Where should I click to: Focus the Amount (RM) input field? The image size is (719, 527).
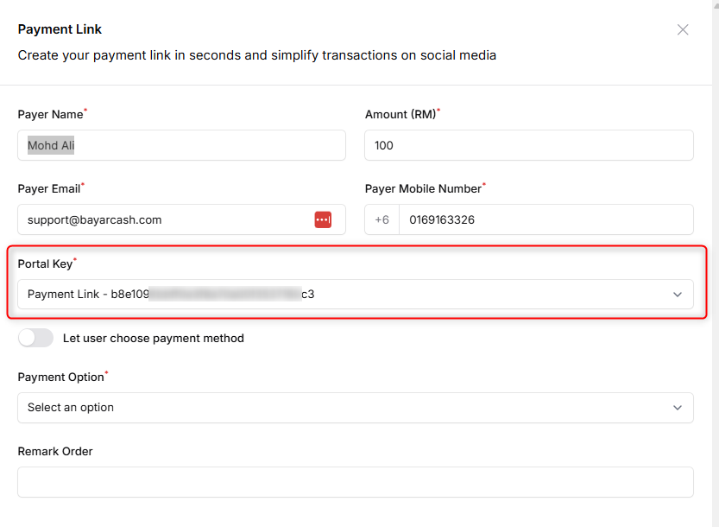click(528, 145)
